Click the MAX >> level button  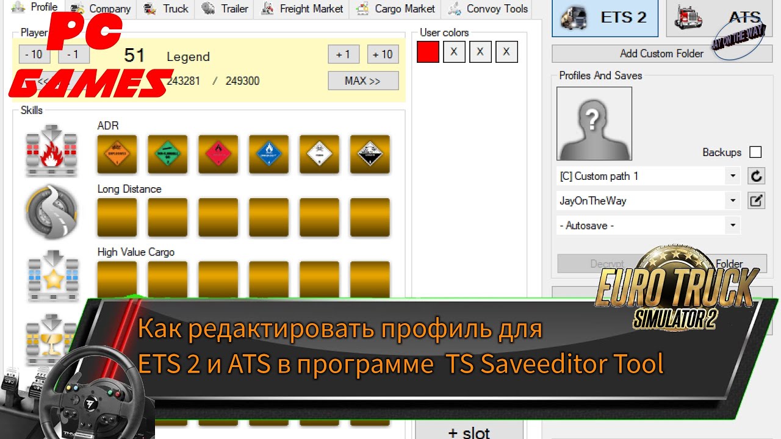(363, 80)
